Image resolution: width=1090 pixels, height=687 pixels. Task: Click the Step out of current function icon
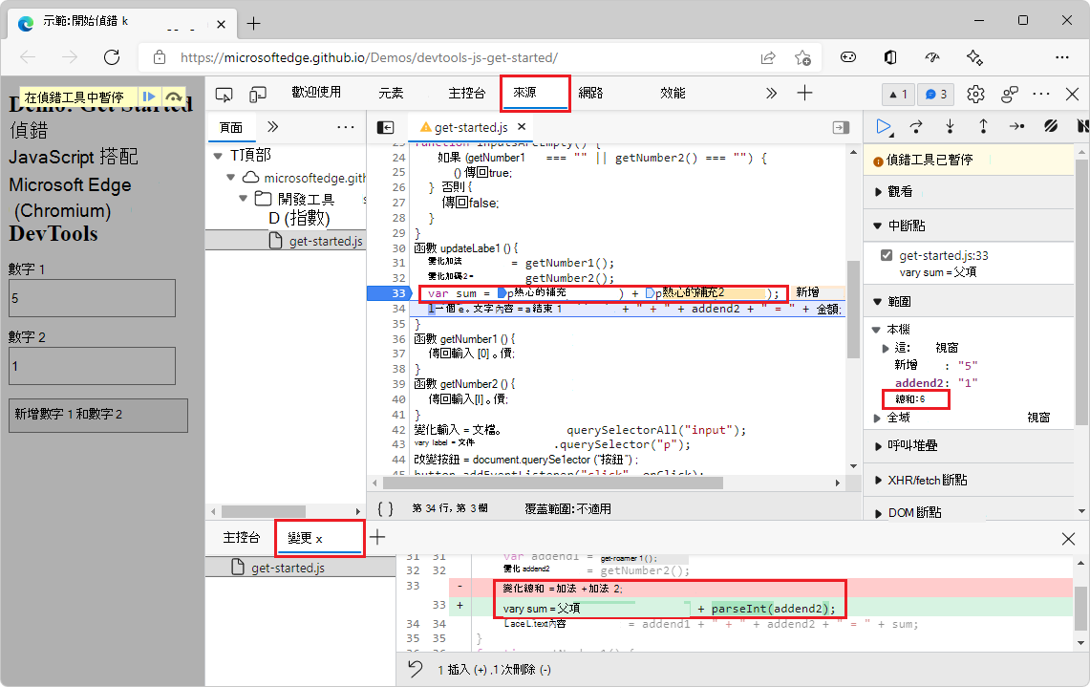pyautogui.click(x=982, y=126)
